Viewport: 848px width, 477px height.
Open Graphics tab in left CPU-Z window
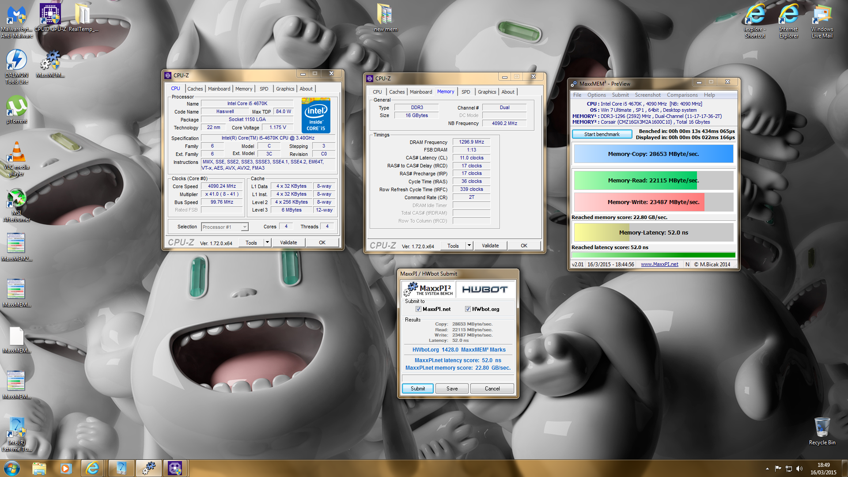click(x=285, y=89)
